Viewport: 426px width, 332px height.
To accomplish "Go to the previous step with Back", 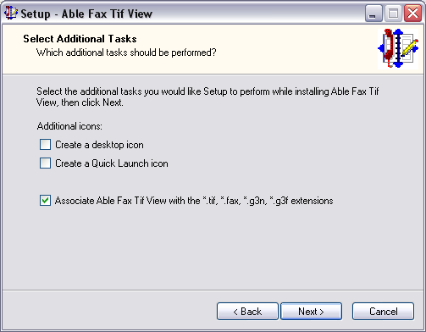I will tap(247, 312).
